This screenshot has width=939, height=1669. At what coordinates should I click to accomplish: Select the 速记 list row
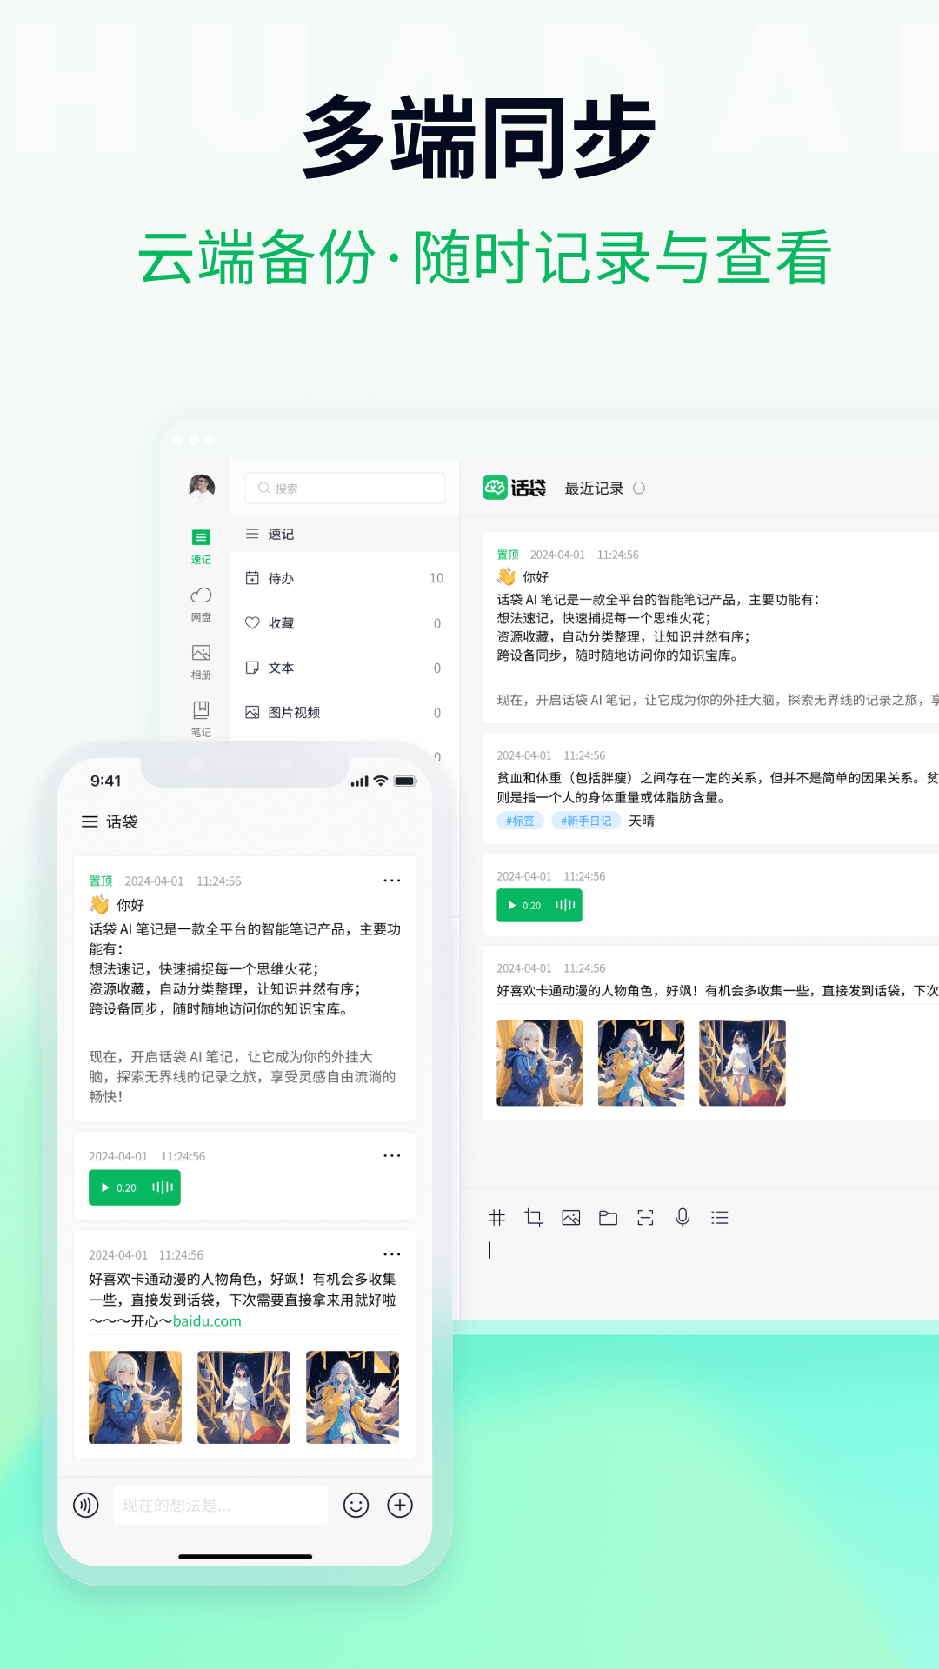click(345, 534)
